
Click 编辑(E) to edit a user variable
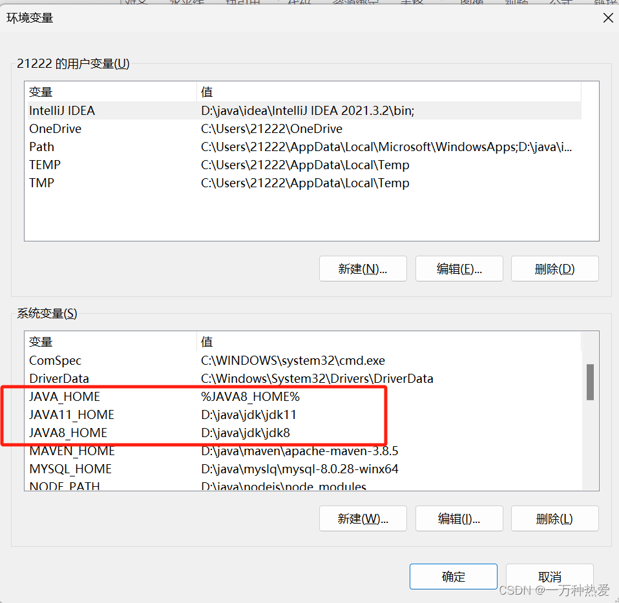click(x=459, y=269)
